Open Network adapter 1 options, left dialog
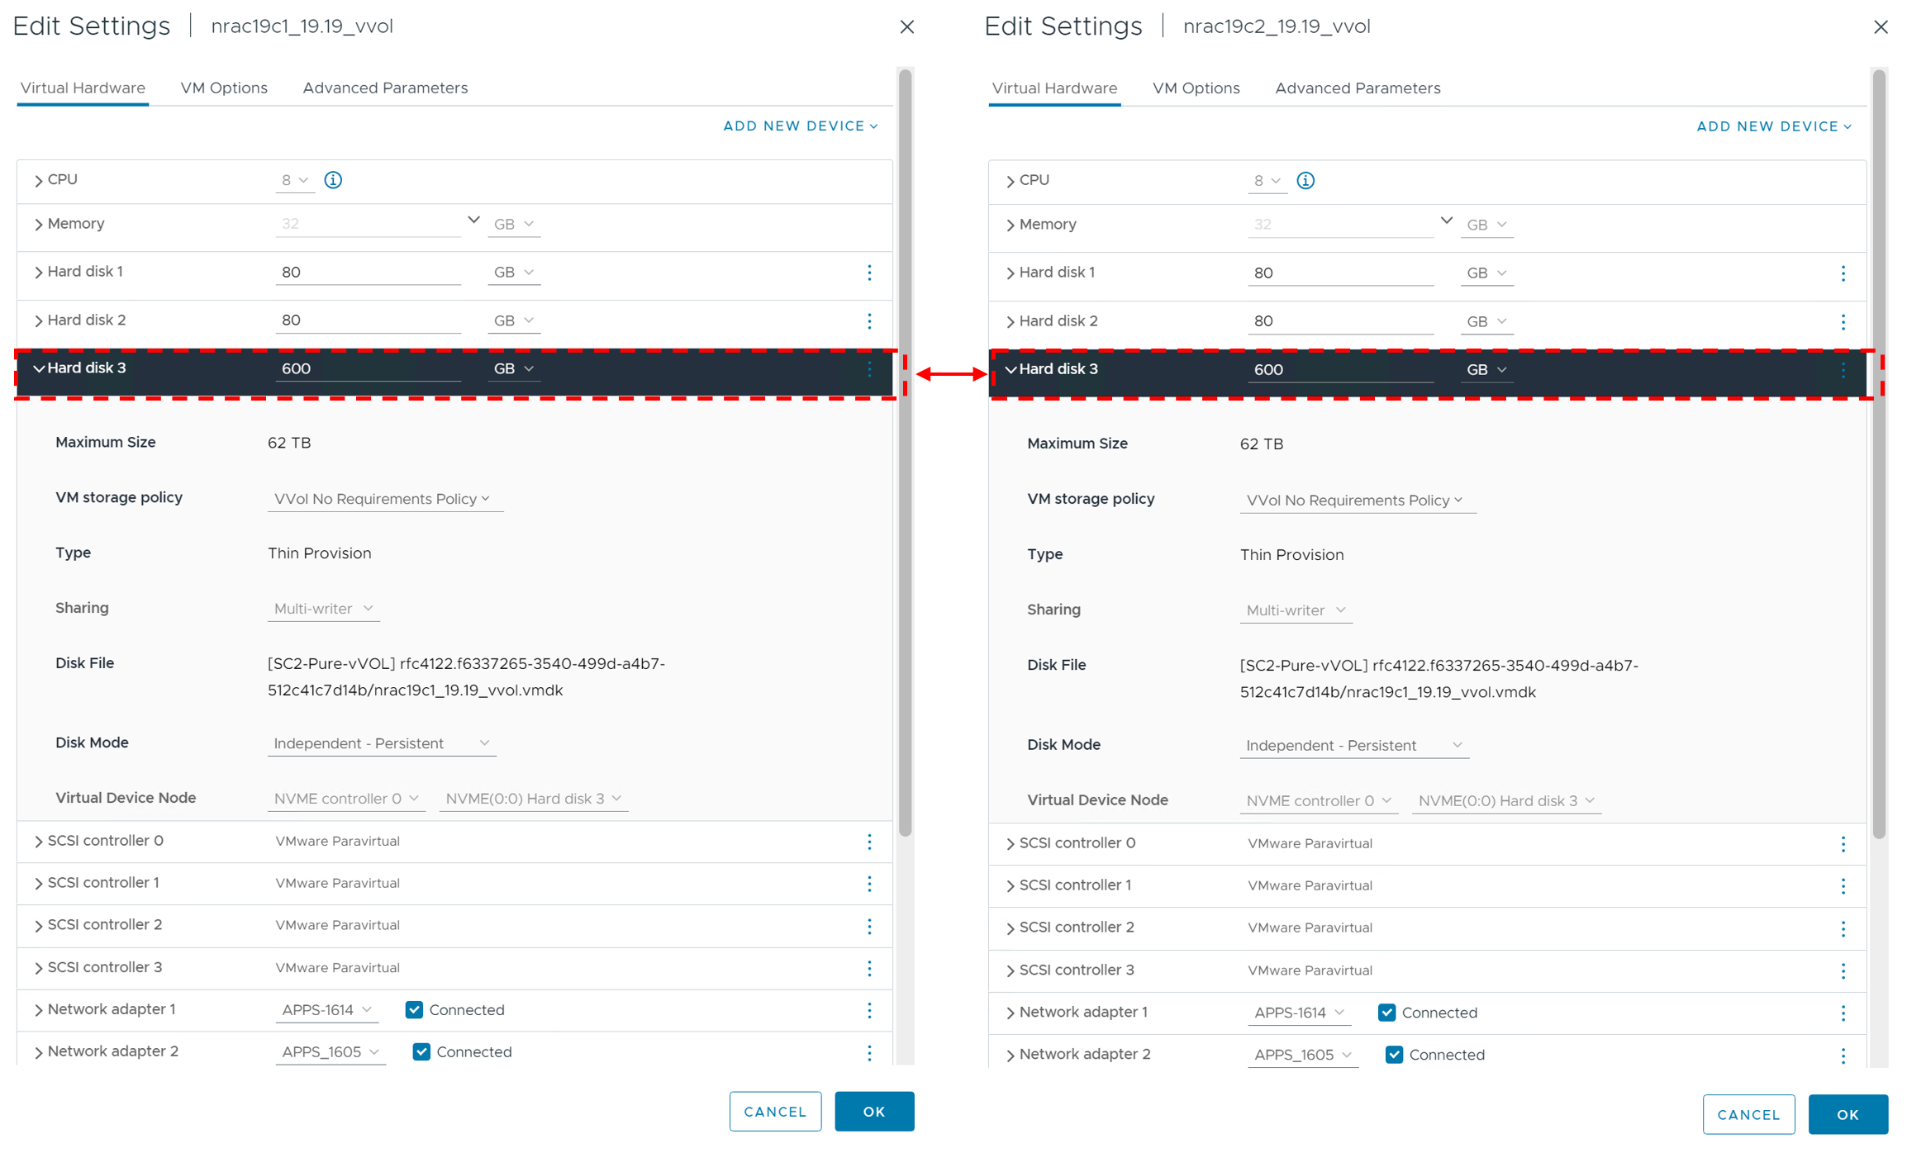Image resolution: width=1907 pixels, height=1153 pixels. point(869,1010)
